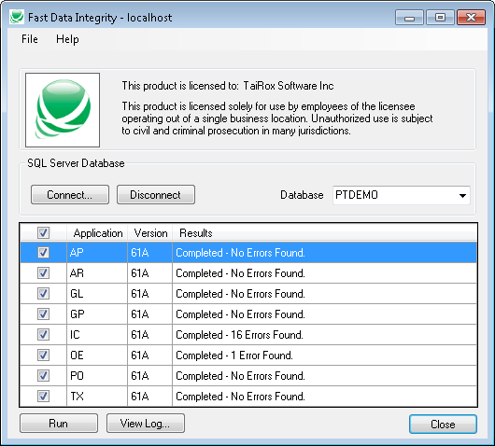
Task: Select the GL application name cell
Action: pyautogui.click(x=97, y=293)
